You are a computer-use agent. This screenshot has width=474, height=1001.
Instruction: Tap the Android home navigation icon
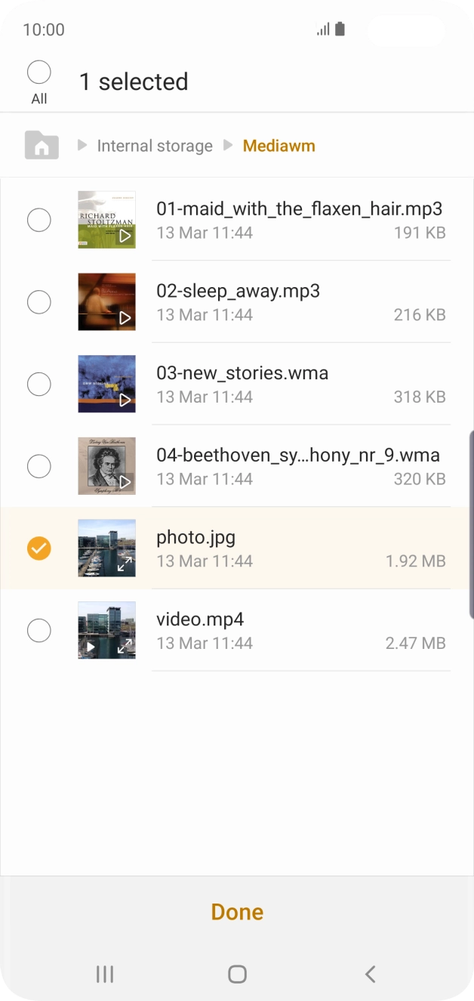pyautogui.click(x=237, y=974)
